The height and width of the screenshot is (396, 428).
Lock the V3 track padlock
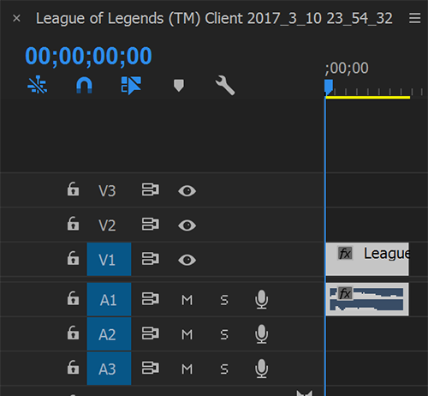[73, 189]
